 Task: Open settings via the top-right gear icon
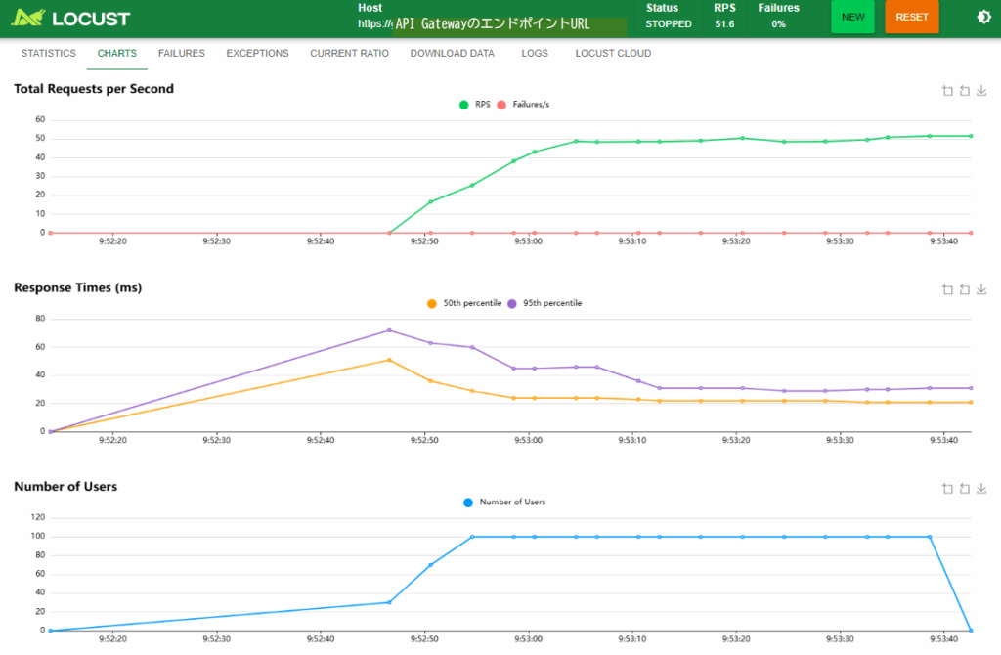983,17
